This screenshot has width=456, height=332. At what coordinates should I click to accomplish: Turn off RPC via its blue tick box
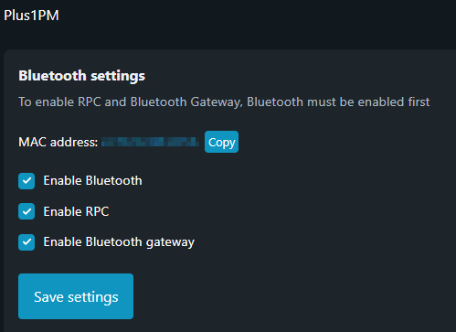coord(27,211)
